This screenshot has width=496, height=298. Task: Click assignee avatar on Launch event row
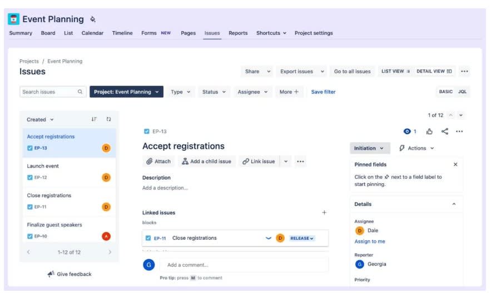tap(106, 178)
